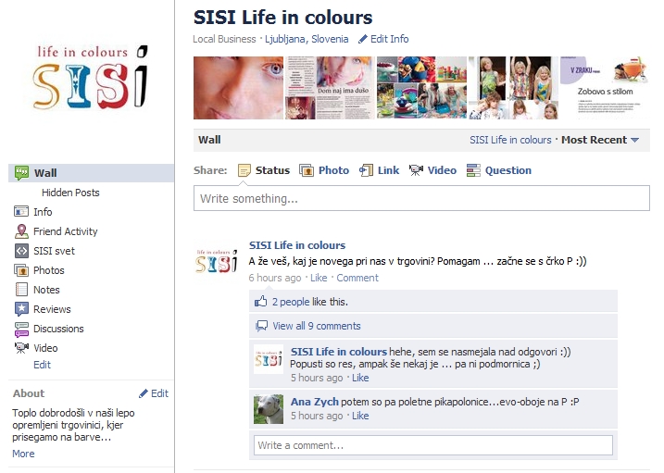The width and height of the screenshot is (664, 473).
Task: Choose Photo in the share bar
Action: tap(324, 170)
